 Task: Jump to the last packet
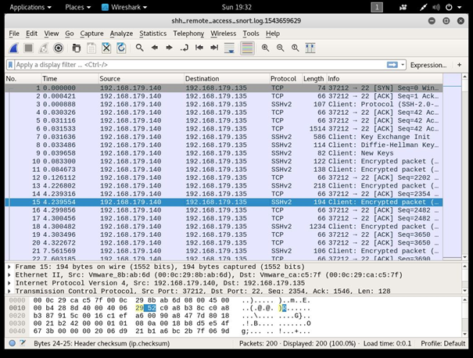click(x=214, y=48)
